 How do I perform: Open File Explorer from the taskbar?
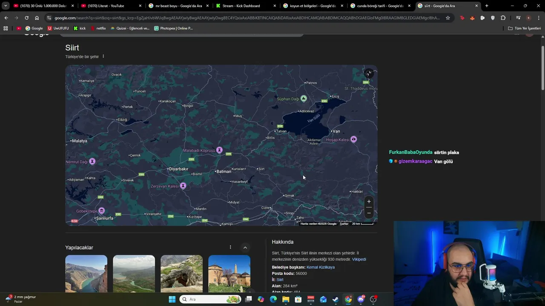[286, 299]
